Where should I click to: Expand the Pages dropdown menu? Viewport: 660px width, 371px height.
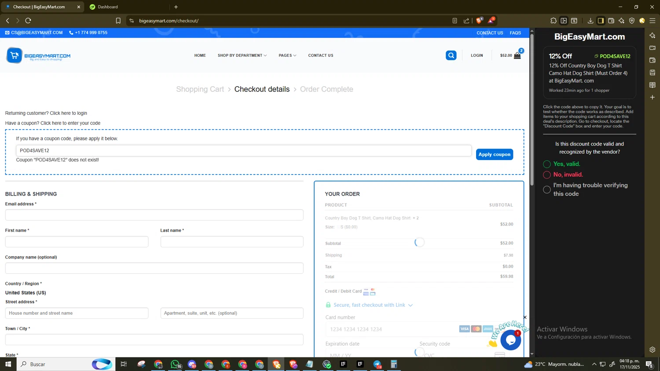pos(287,55)
